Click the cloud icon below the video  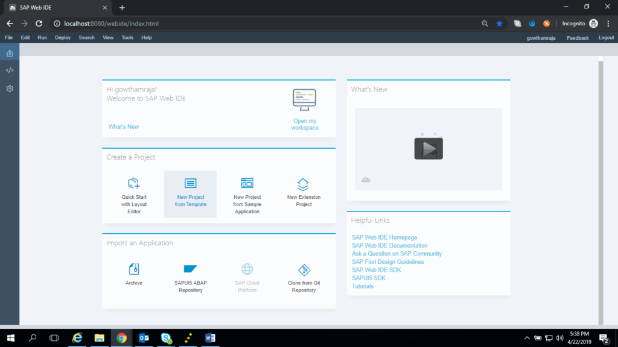click(366, 180)
